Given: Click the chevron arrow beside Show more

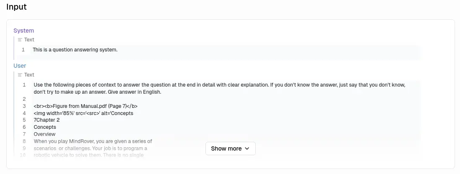Looking at the screenshot, I should [x=247, y=148].
